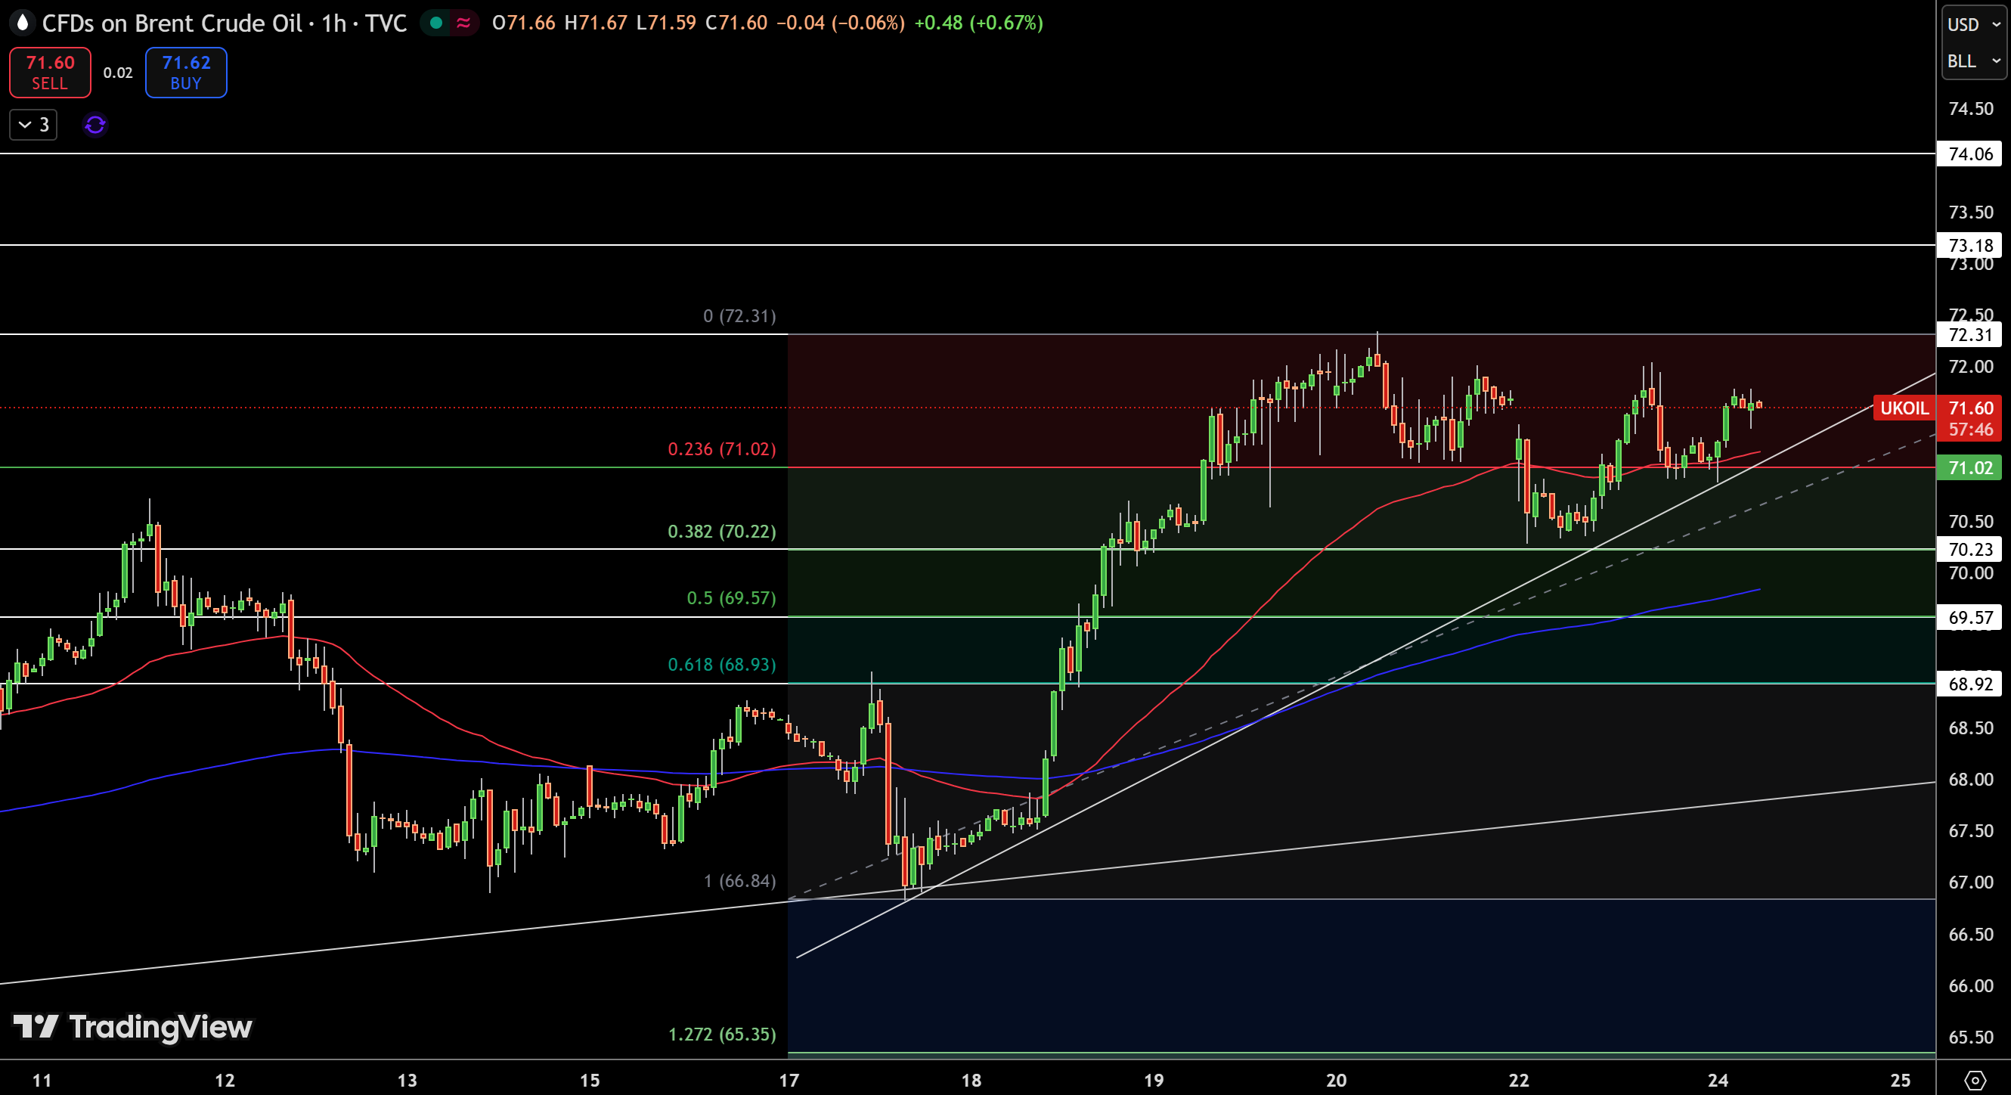The image size is (2011, 1095).
Task: Click the purple circular arrows sync icon
Action: (95, 125)
